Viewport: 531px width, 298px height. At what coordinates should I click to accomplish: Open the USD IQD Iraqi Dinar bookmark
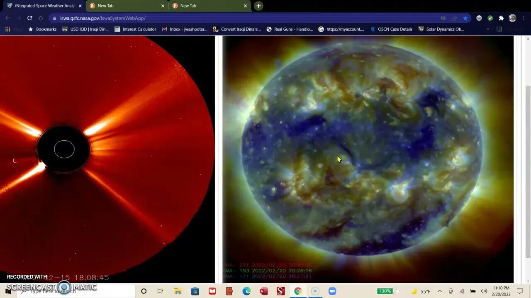85,29
